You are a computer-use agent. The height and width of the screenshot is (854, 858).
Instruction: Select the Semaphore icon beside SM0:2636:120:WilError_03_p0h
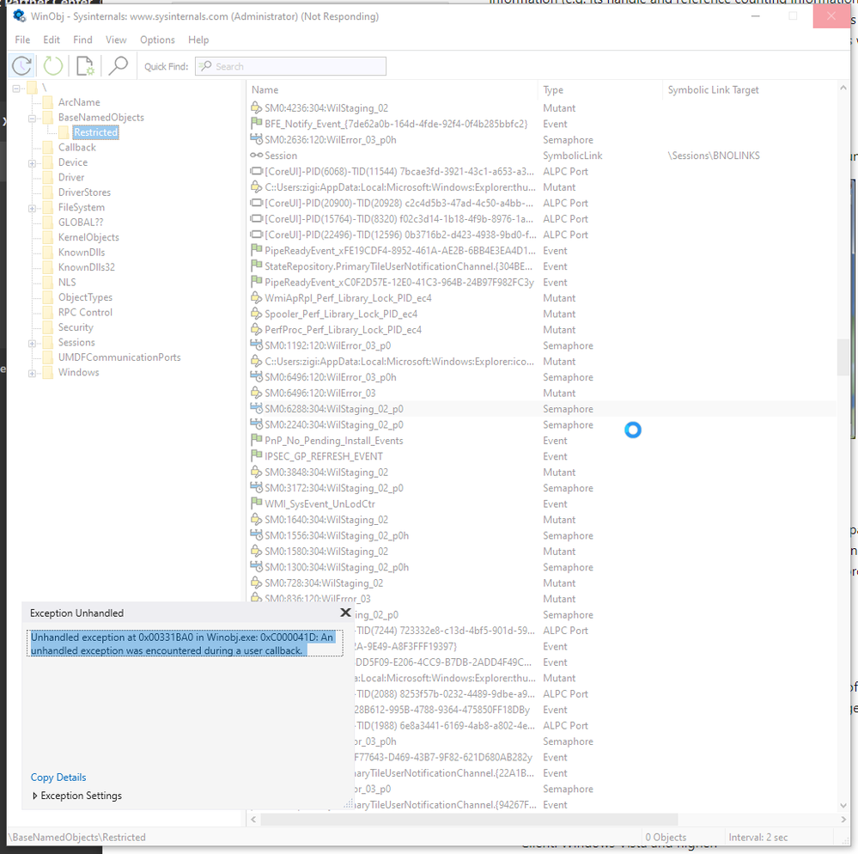pos(256,139)
